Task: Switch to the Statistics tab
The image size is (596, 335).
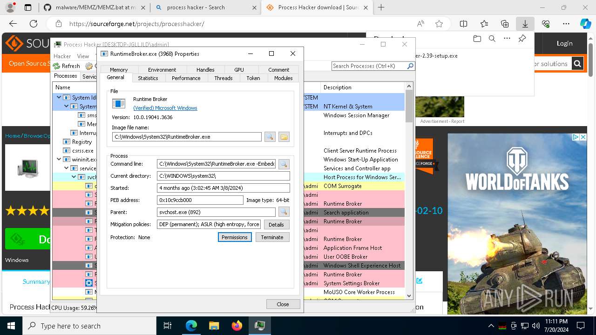Action: point(148,78)
